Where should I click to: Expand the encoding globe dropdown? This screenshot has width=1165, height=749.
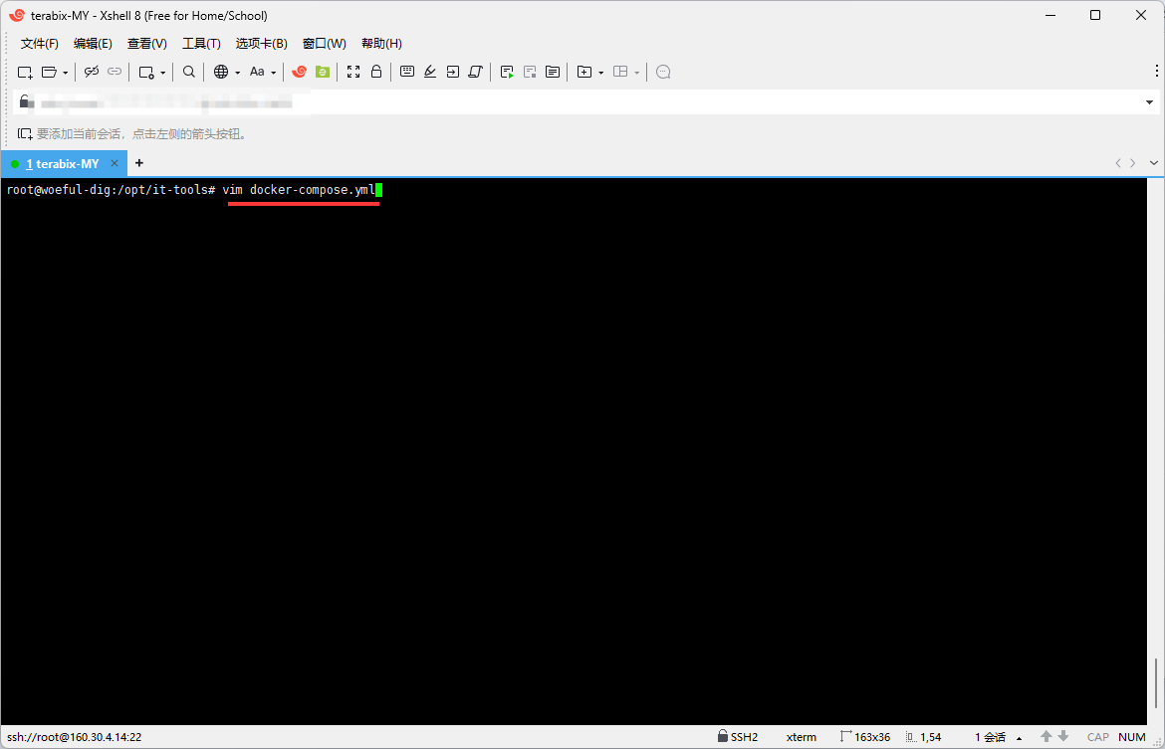(237, 73)
